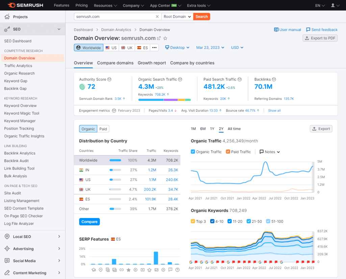Click the globe icon beside Backlinks

274,79
